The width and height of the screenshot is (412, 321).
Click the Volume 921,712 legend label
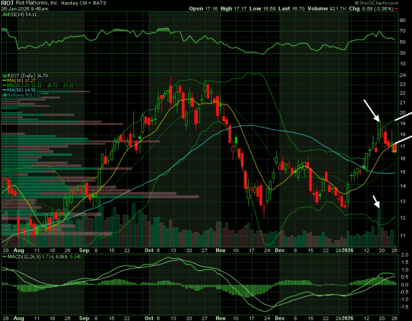(24, 95)
